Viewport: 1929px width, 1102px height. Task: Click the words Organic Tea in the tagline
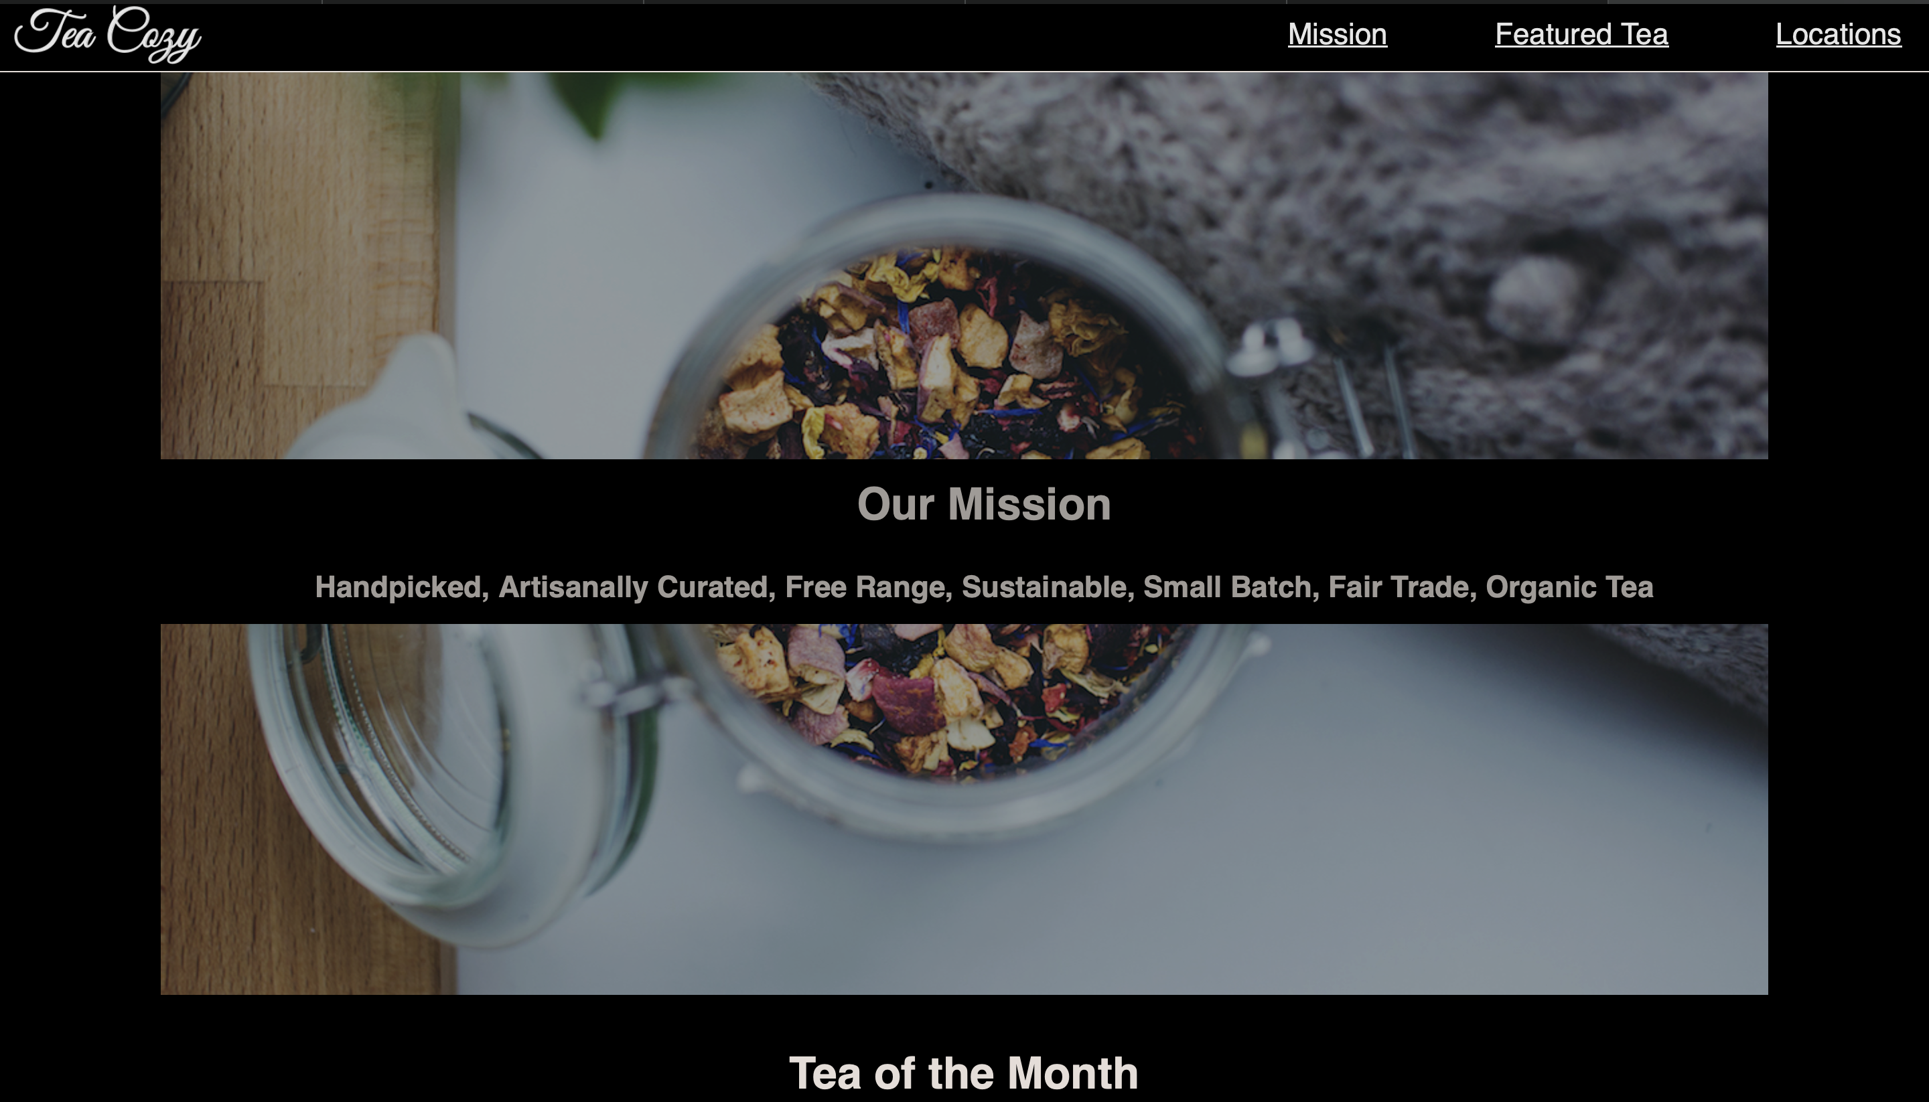pos(1569,587)
